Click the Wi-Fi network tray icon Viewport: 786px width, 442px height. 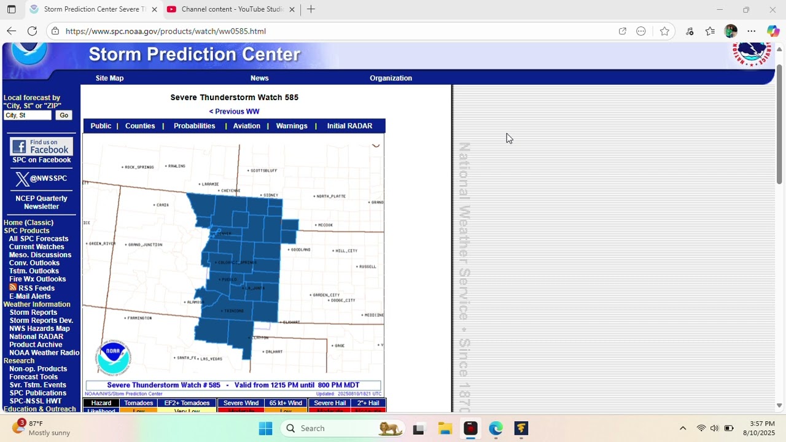[701, 428]
